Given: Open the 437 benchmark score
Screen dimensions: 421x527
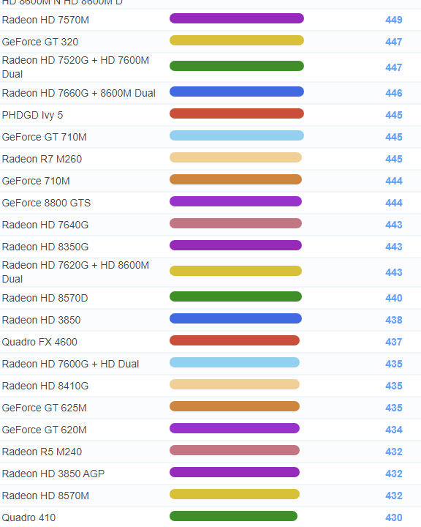Looking at the screenshot, I should pos(394,342).
